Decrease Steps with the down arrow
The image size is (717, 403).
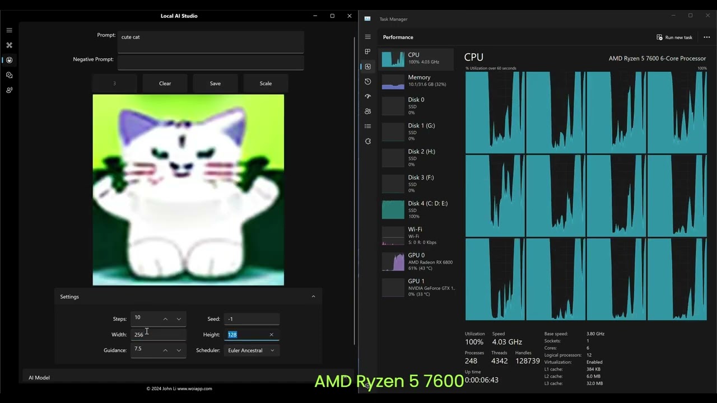179,319
